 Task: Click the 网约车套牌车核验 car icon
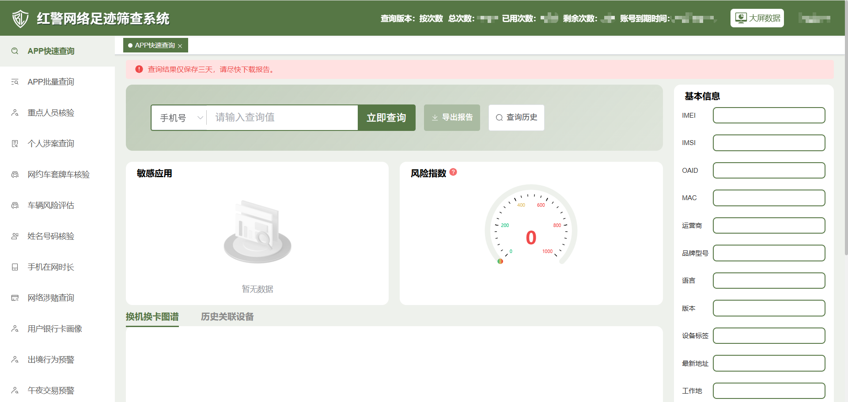(x=15, y=175)
